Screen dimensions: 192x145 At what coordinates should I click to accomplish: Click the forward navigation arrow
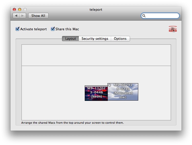coord(23,16)
